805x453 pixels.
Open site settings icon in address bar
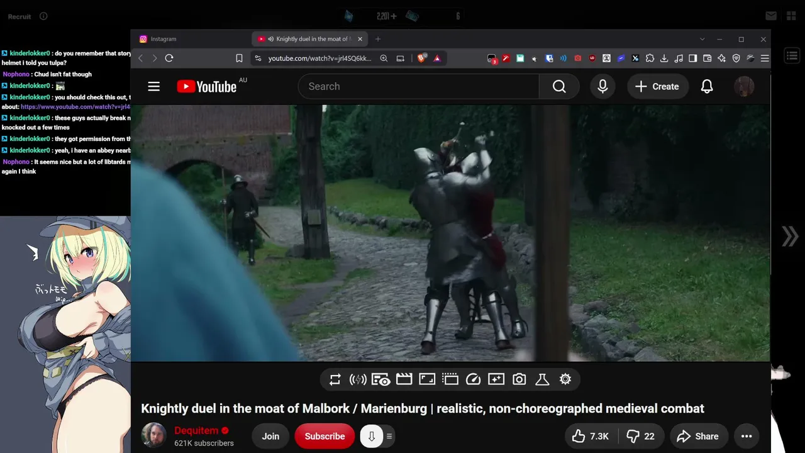257,59
